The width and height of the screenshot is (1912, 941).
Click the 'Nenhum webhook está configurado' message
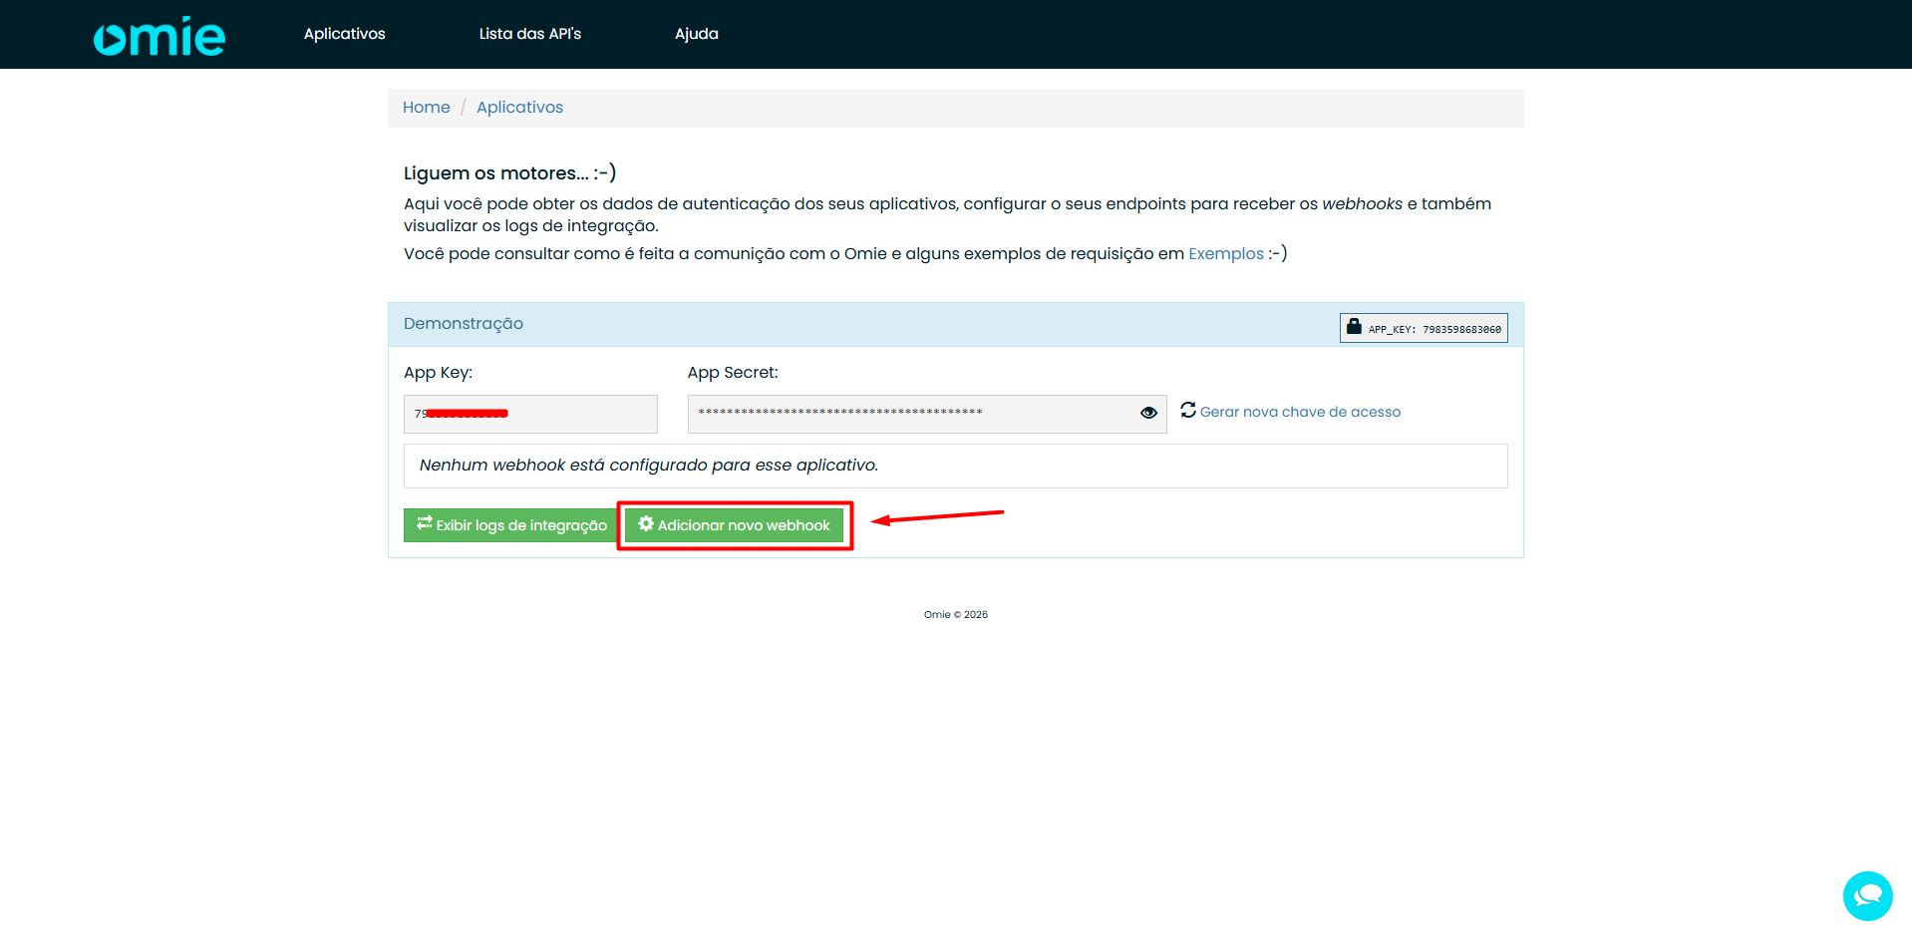pos(648,465)
